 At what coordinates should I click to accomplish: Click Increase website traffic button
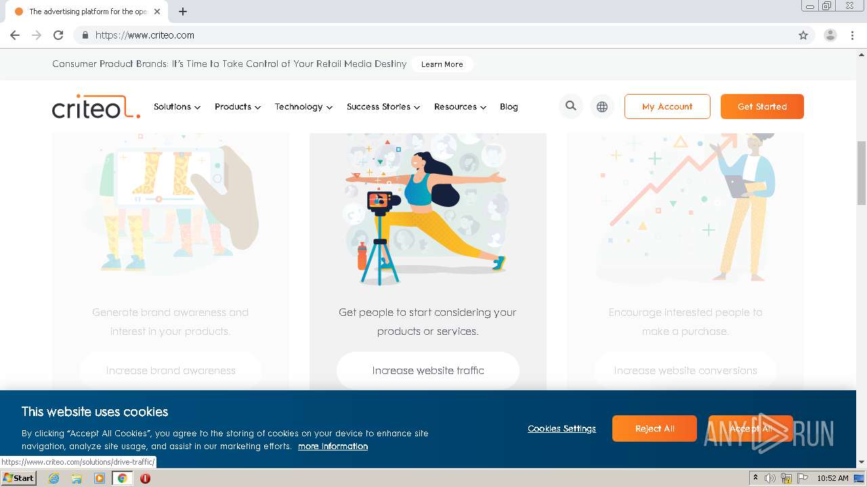point(428,371)
